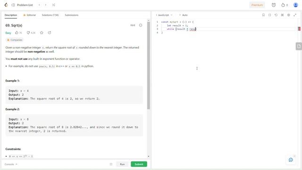Screen dimensions: 302x170
Task: Submit the solution
Action: coord(139,164)
